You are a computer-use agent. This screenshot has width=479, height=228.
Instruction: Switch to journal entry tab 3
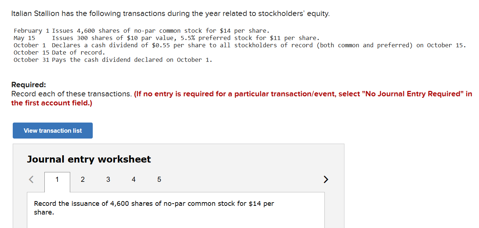pyautogui.click(x=108, y=179)
